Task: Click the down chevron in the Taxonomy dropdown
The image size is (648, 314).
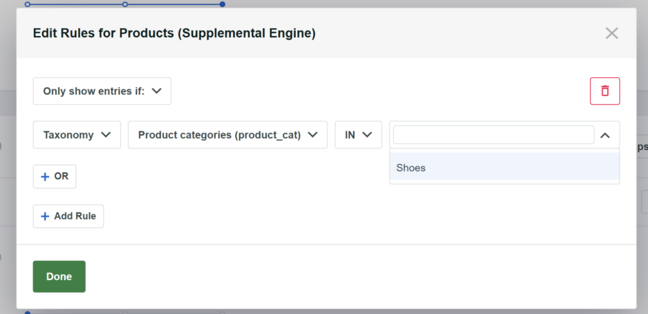Action: pyautogui.click(x=106, y=134)
